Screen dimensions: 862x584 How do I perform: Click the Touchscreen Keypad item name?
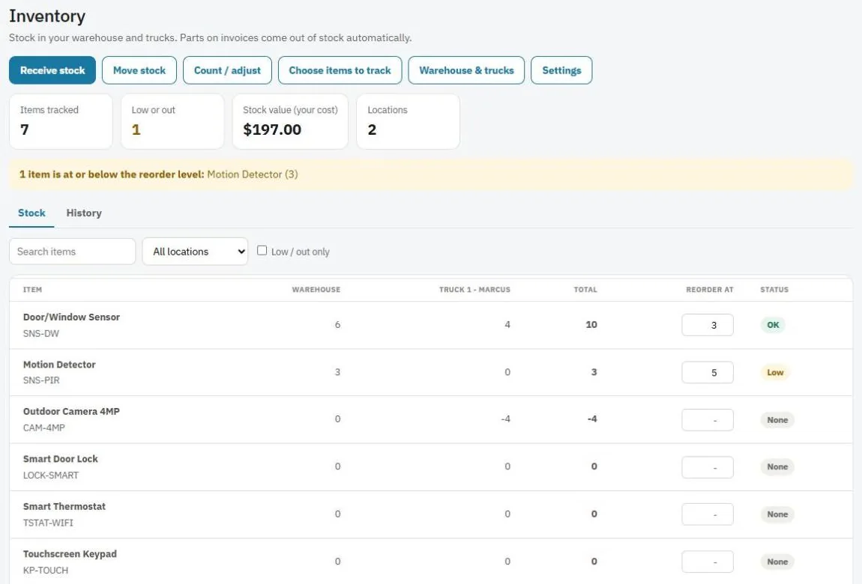70,554
